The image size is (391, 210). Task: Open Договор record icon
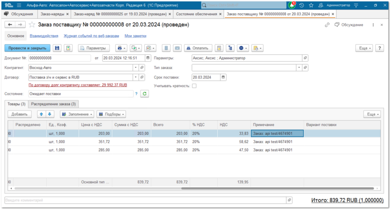pyautogui.click(x=142, y=77)
